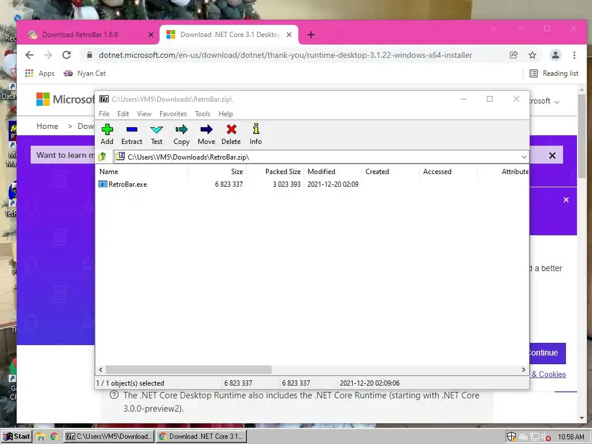
Task: Sort by the Size column header
Action: click(217, 171)
